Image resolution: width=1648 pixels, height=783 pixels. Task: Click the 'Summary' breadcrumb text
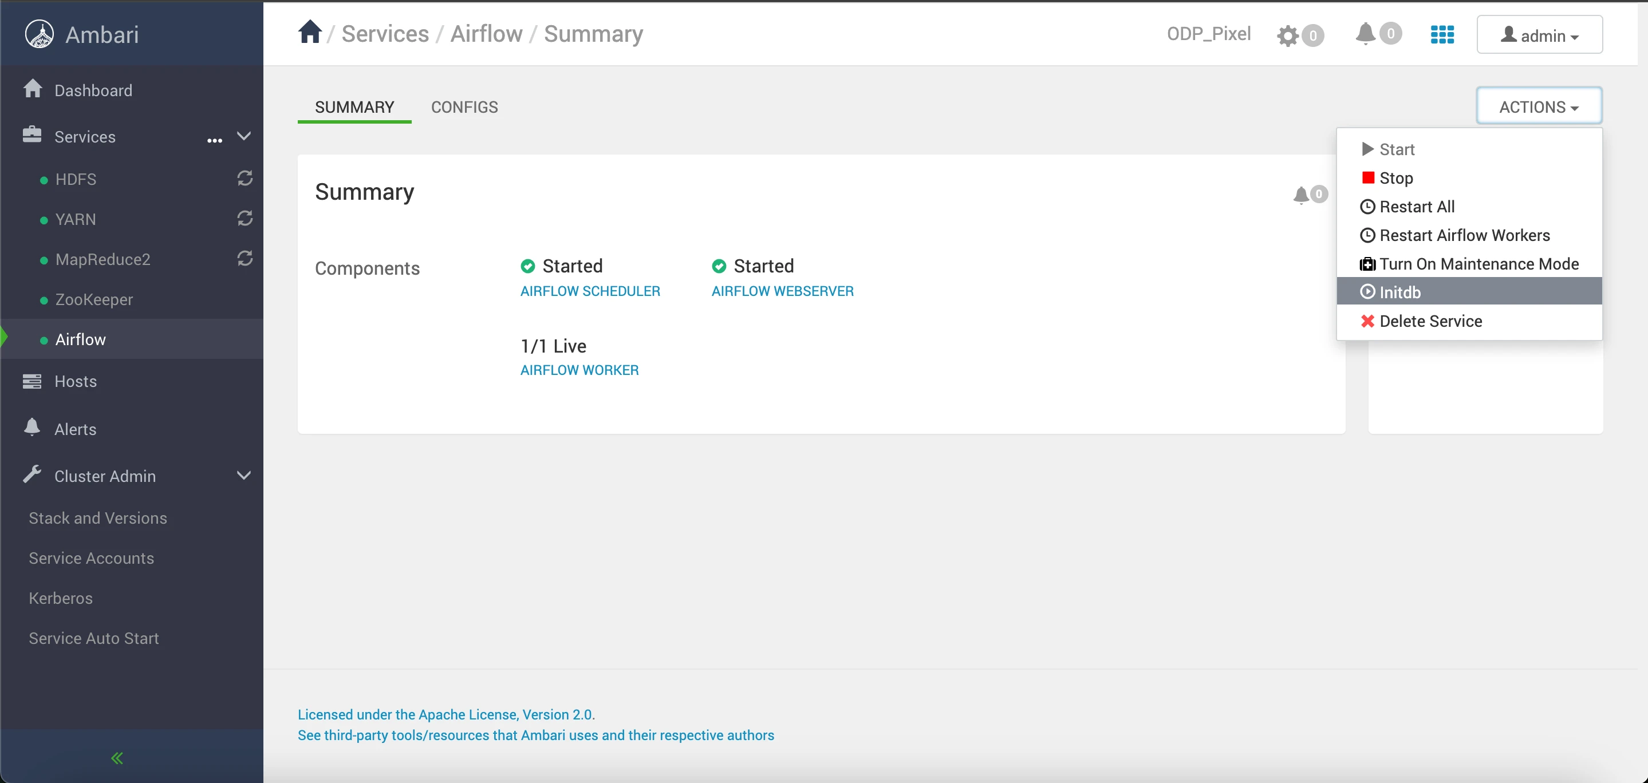coord(593,33)
